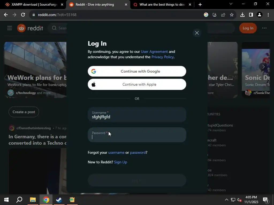The height and width of the screenshot is (205, 274).
Task: Click Chrome icon in taskbar
Action: point(46,200)
